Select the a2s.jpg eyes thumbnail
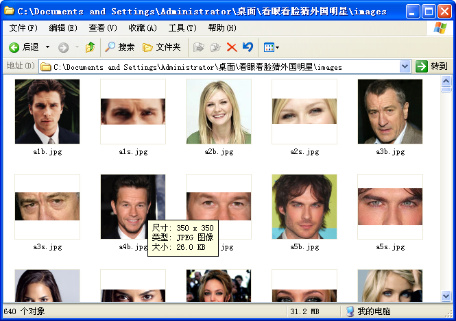 (x=304, y=112)
